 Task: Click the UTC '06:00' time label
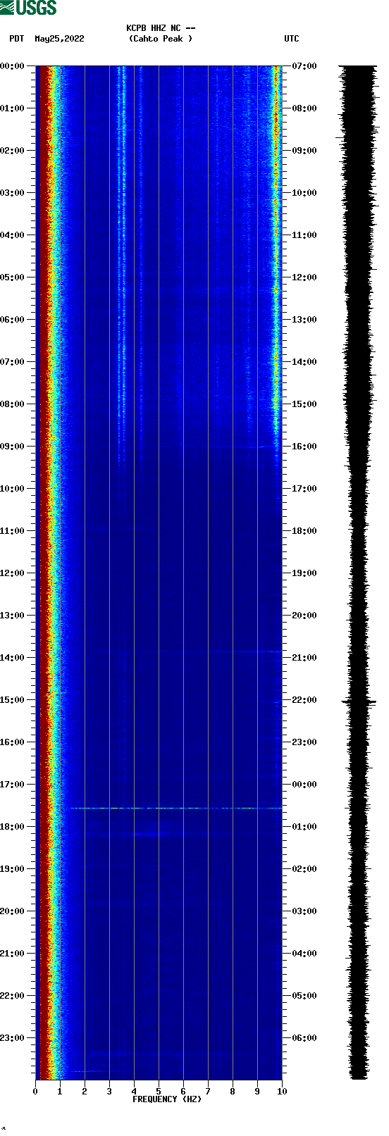(304, 1038)
